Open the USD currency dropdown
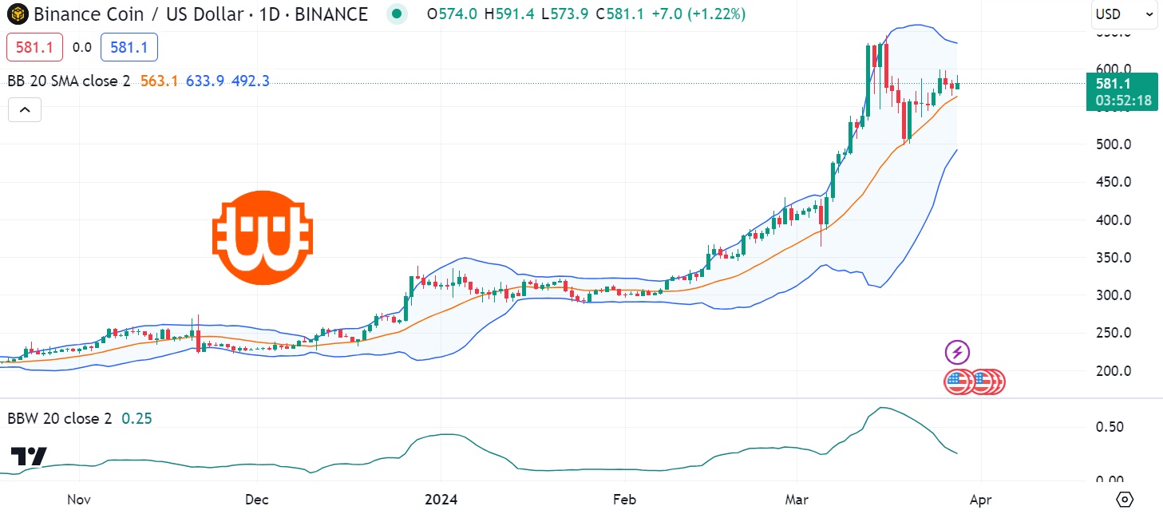The height and width of the screenshot is (514, 1163). click(x=1124, y=14)
